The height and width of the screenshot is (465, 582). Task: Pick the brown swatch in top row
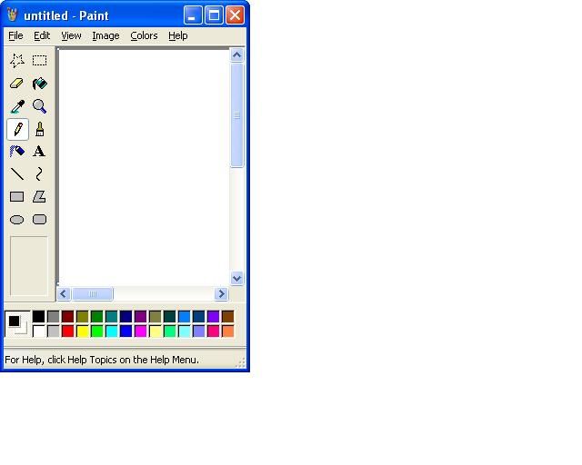coord(228,317)
